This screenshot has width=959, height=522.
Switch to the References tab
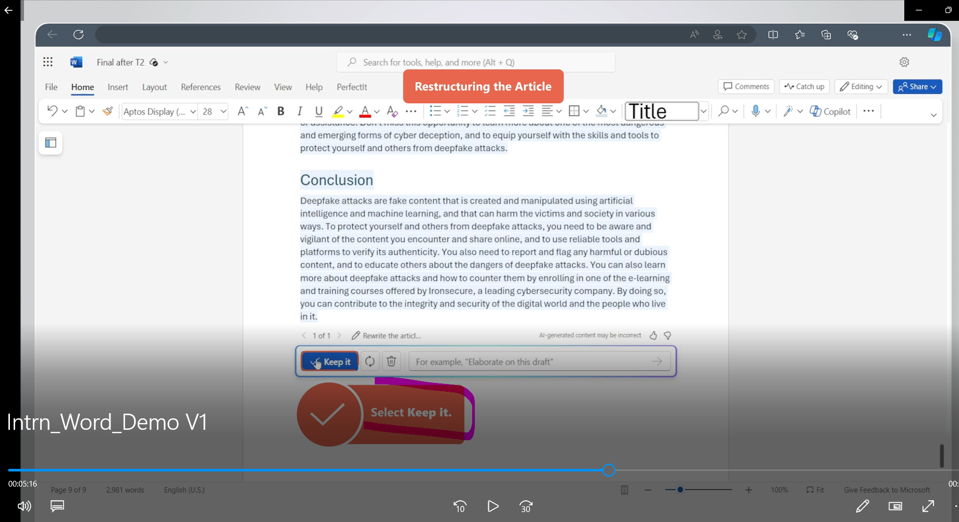coord(201,87)
